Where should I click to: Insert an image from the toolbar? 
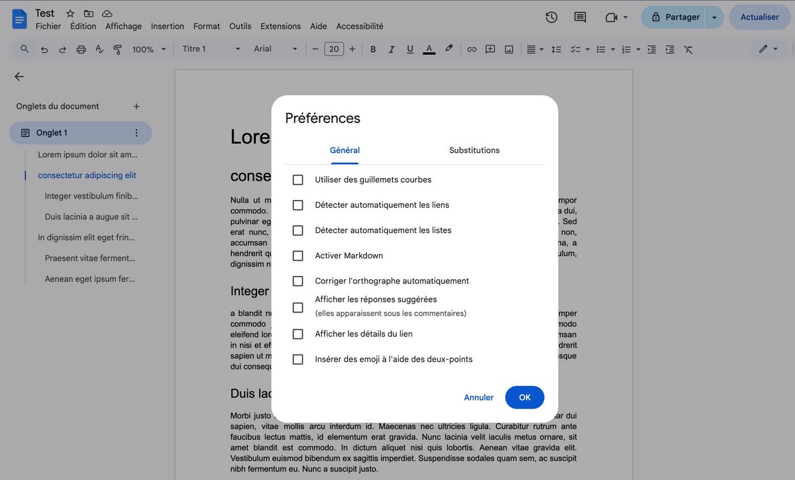click(507, 48)
